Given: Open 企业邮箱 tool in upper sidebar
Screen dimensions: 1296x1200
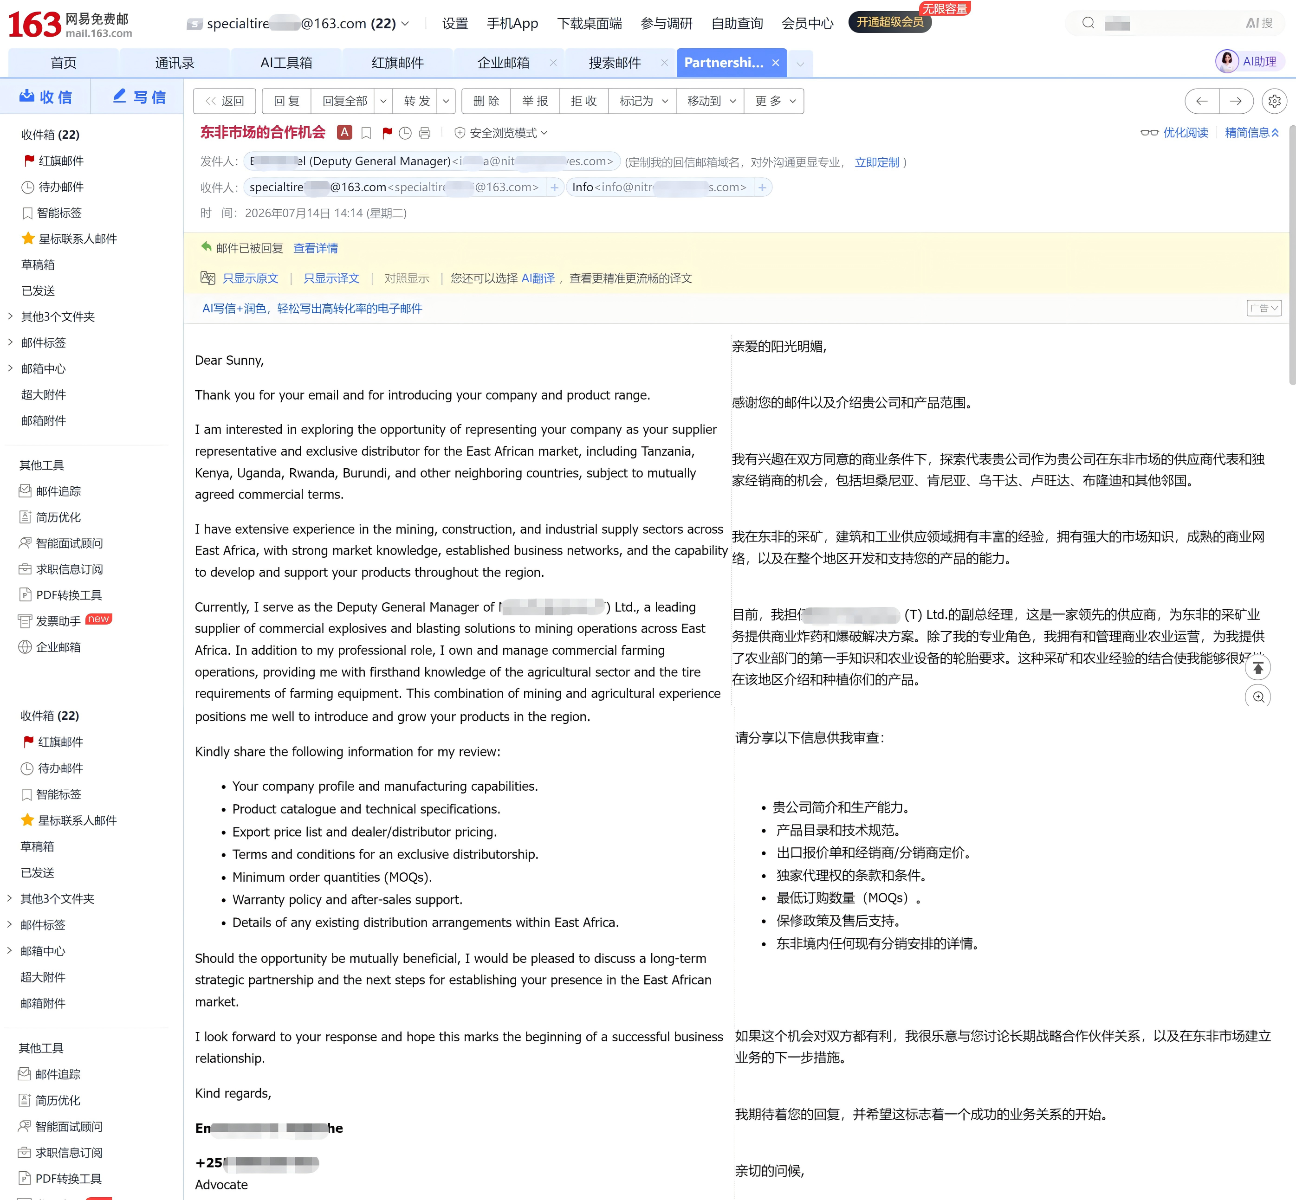Looking at the screenshot, I should (x=50, y=647).
